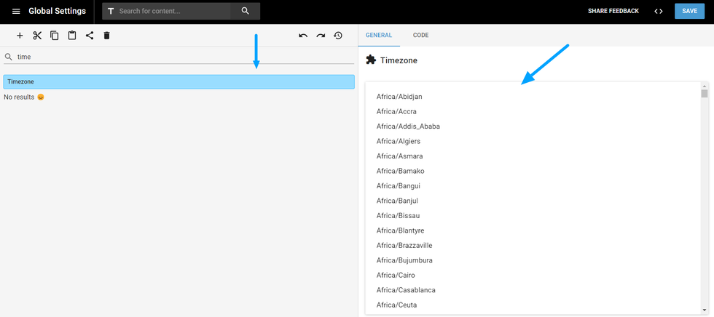Open Share Feedback link

point(613,11)
